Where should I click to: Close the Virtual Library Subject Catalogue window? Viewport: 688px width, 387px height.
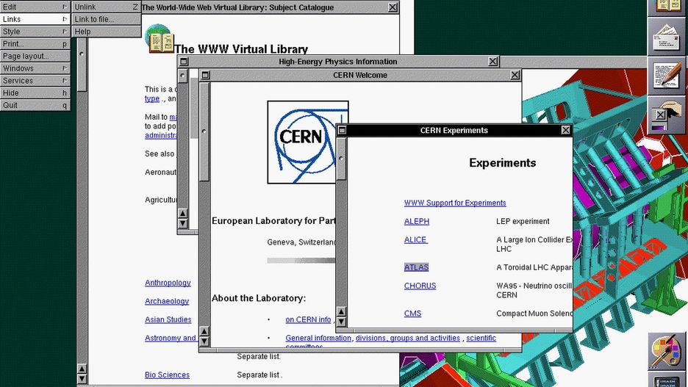[393, 7]
